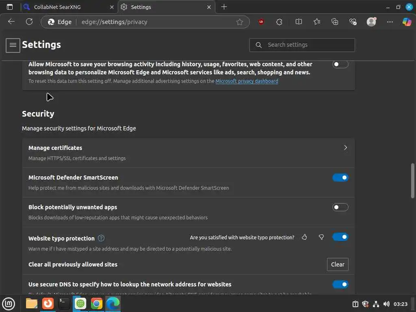This screenshot has height=312, width=416.
Task: Open Browser essentials heart icon
Action: tap(353, 22)
